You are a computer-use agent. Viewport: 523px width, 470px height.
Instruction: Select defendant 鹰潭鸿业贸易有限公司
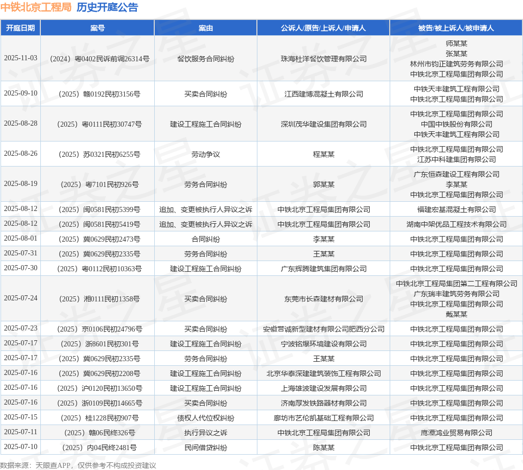[x=456, y=433]
